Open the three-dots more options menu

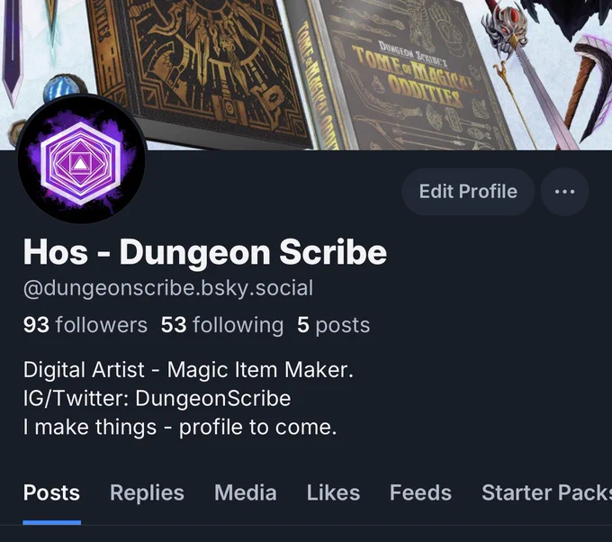click(x=564, y=192)
